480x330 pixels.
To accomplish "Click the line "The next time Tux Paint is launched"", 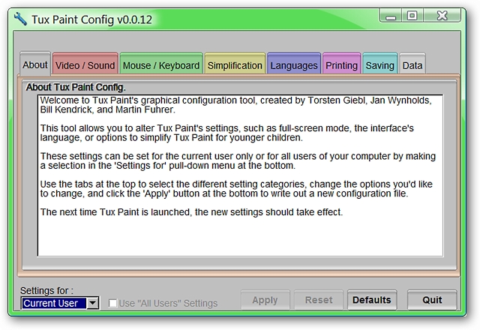I will pyautogui.click(x=115, y=211).
